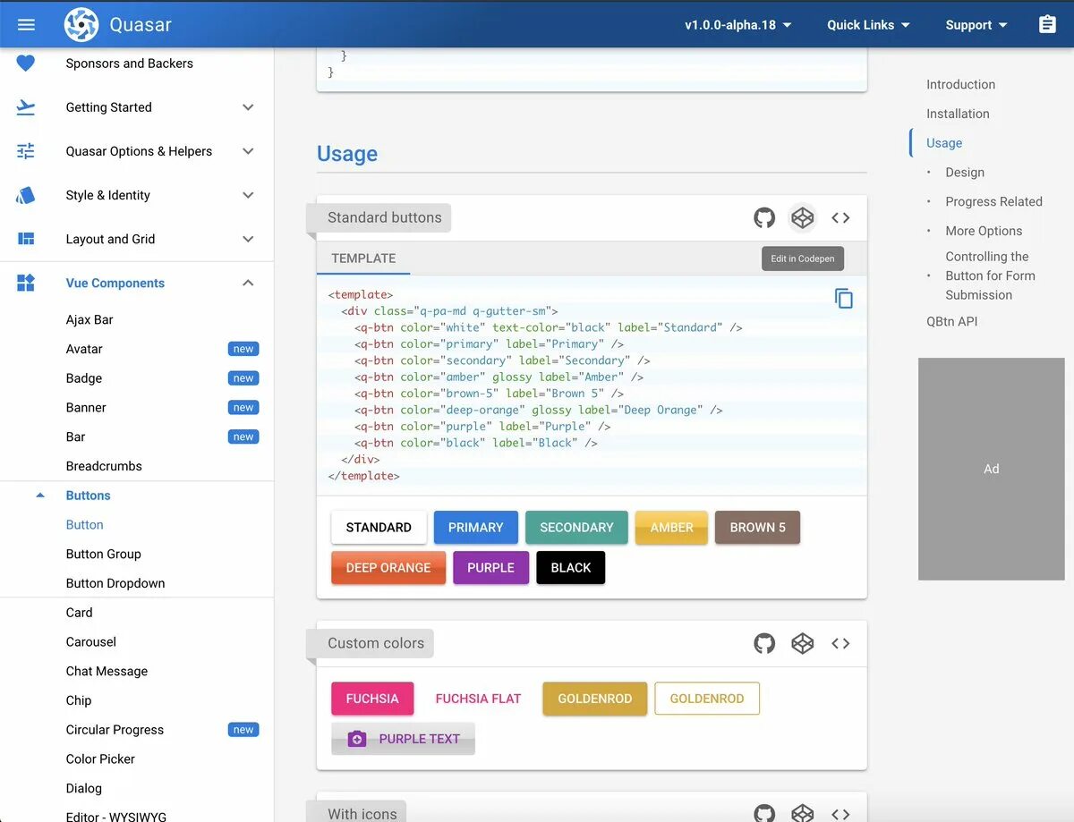Open the Quick Links dropdown
The width and height of the screenshot is (1074, 822).
tap(868, 25)
